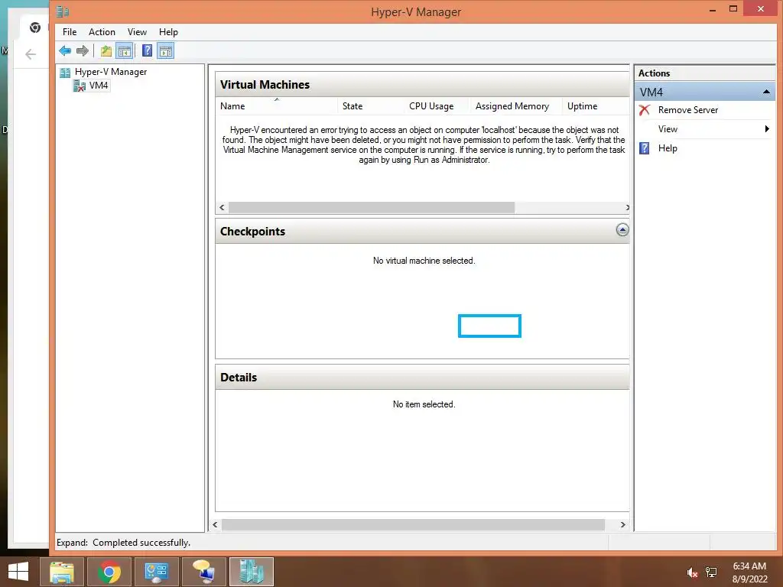Expand the View submenu arrow in Actions
This screenshot has width=783, height=587.
coord(767,128)
